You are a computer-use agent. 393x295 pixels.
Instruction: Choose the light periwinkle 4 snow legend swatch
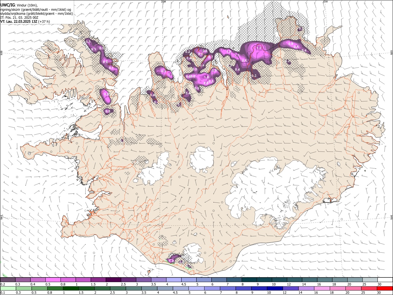tap(174, 280)
